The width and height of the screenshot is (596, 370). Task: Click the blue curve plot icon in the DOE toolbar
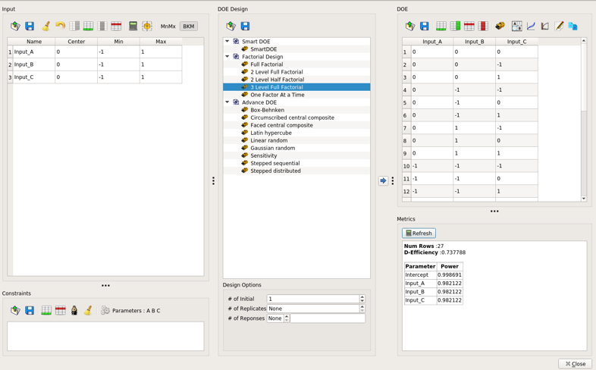coord(531,27)
